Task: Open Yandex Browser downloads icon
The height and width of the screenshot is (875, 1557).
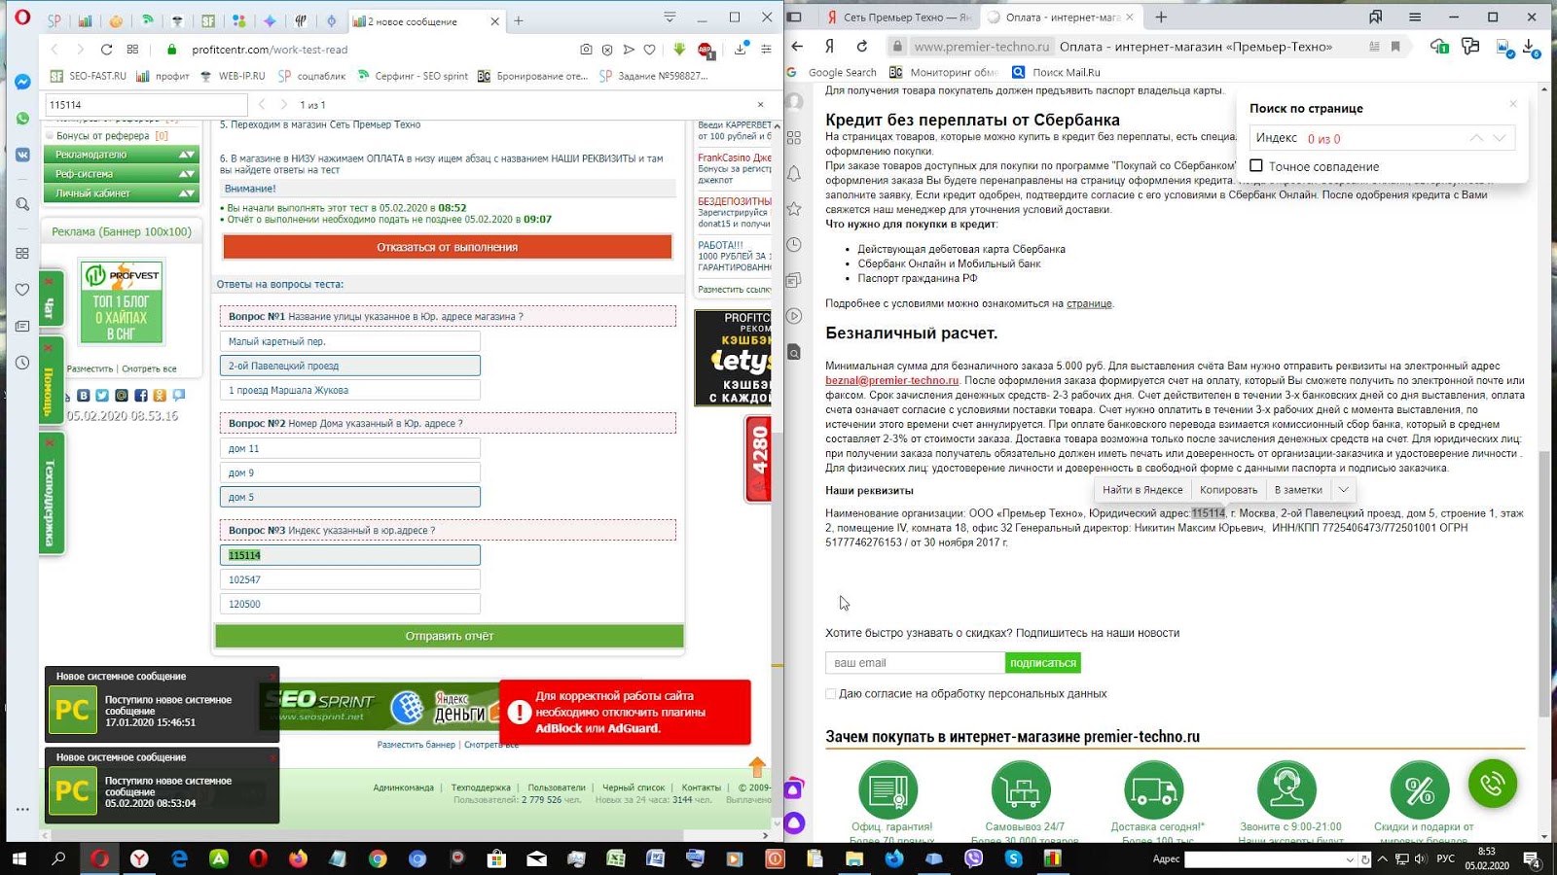Action: [1531, 47]
